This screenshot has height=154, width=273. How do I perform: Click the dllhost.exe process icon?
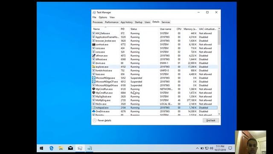[94, 59]
